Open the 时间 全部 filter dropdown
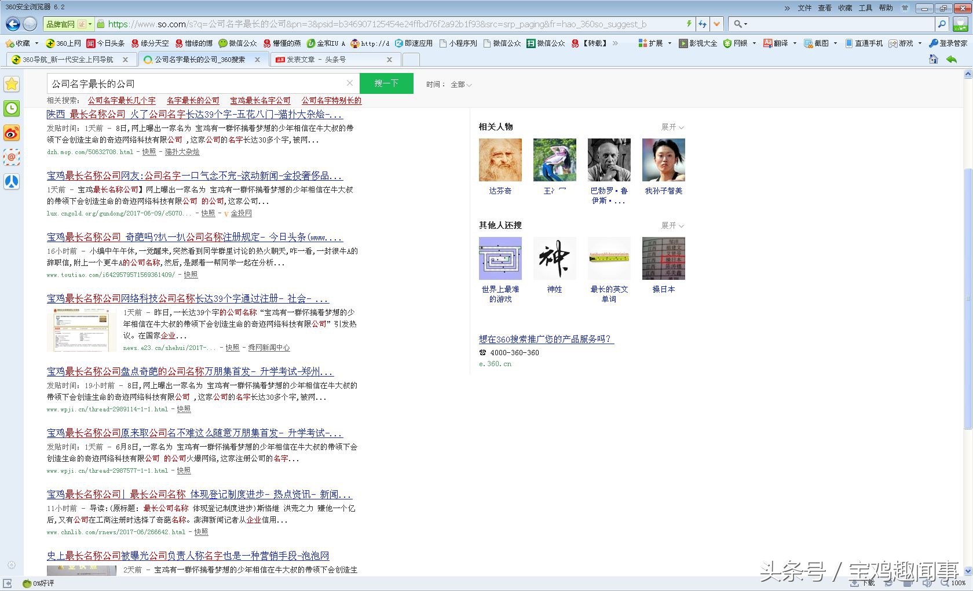The height and width of the screenshot is (591, 973). click(x=461, y=84)
